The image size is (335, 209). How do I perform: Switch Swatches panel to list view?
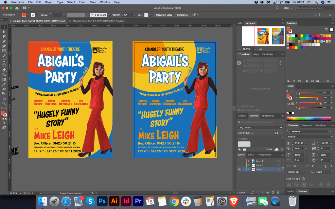click(x=326, y=30)
